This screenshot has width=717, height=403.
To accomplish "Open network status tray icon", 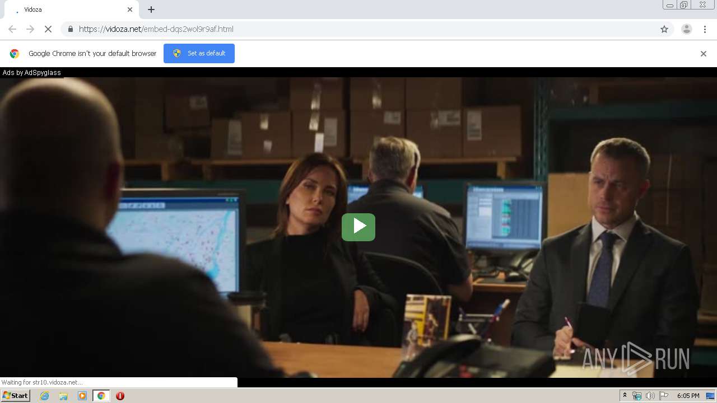I will pos(637,396).
